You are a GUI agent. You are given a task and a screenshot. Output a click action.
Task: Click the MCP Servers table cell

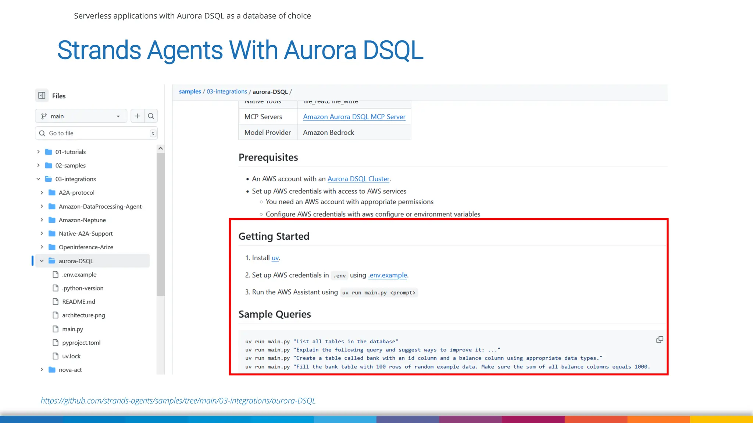tap(268, 117)
